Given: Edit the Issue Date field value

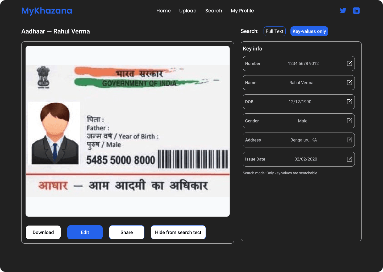Looking at the screenshot, I should [349, 159].
